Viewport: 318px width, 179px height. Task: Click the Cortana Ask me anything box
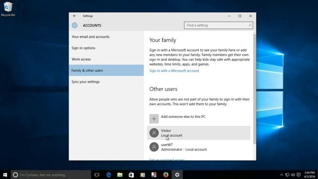point(51,175)
